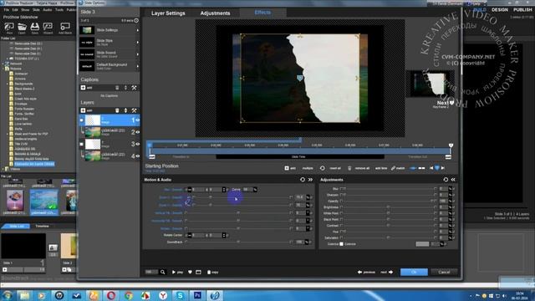The image size is (535, 301).
Task: Adjust the Saturation slider
Action: pos(389,237)
